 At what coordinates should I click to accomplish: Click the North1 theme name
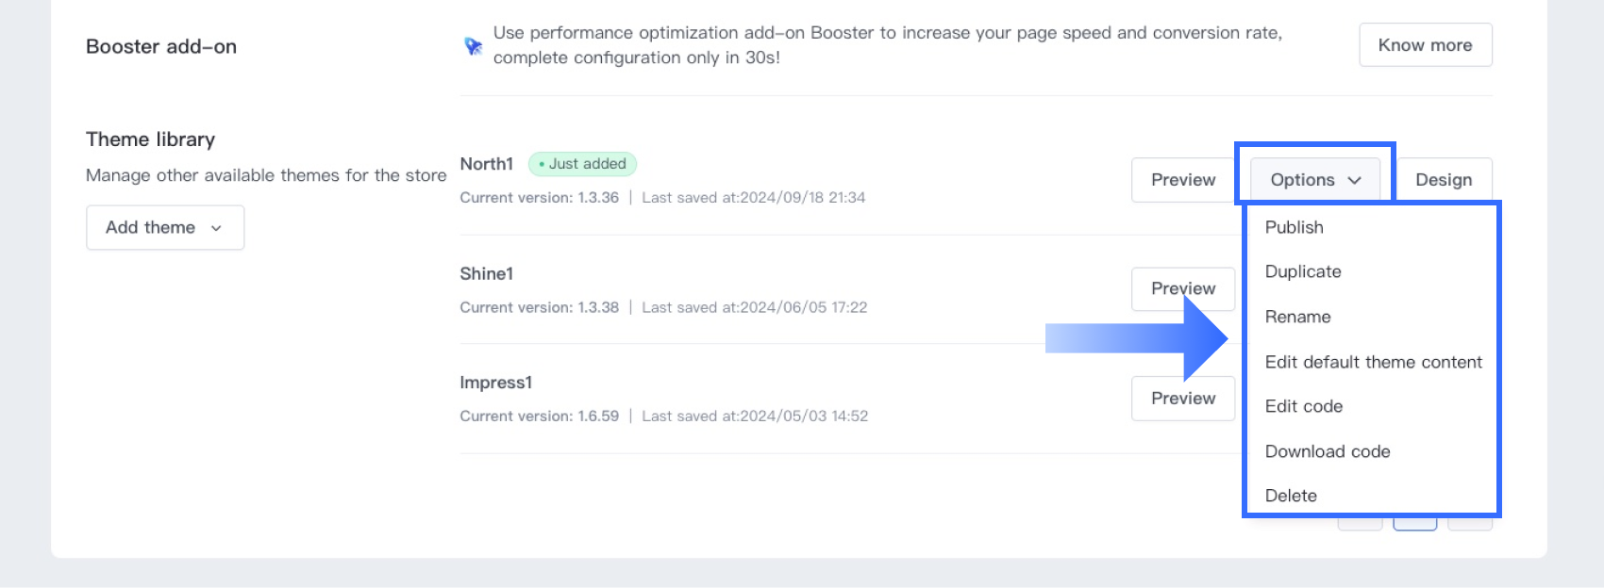pyautogui.click(x=486, y=164)
